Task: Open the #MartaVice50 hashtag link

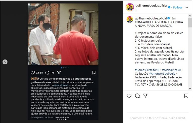Action: click(x=171, y=70)
